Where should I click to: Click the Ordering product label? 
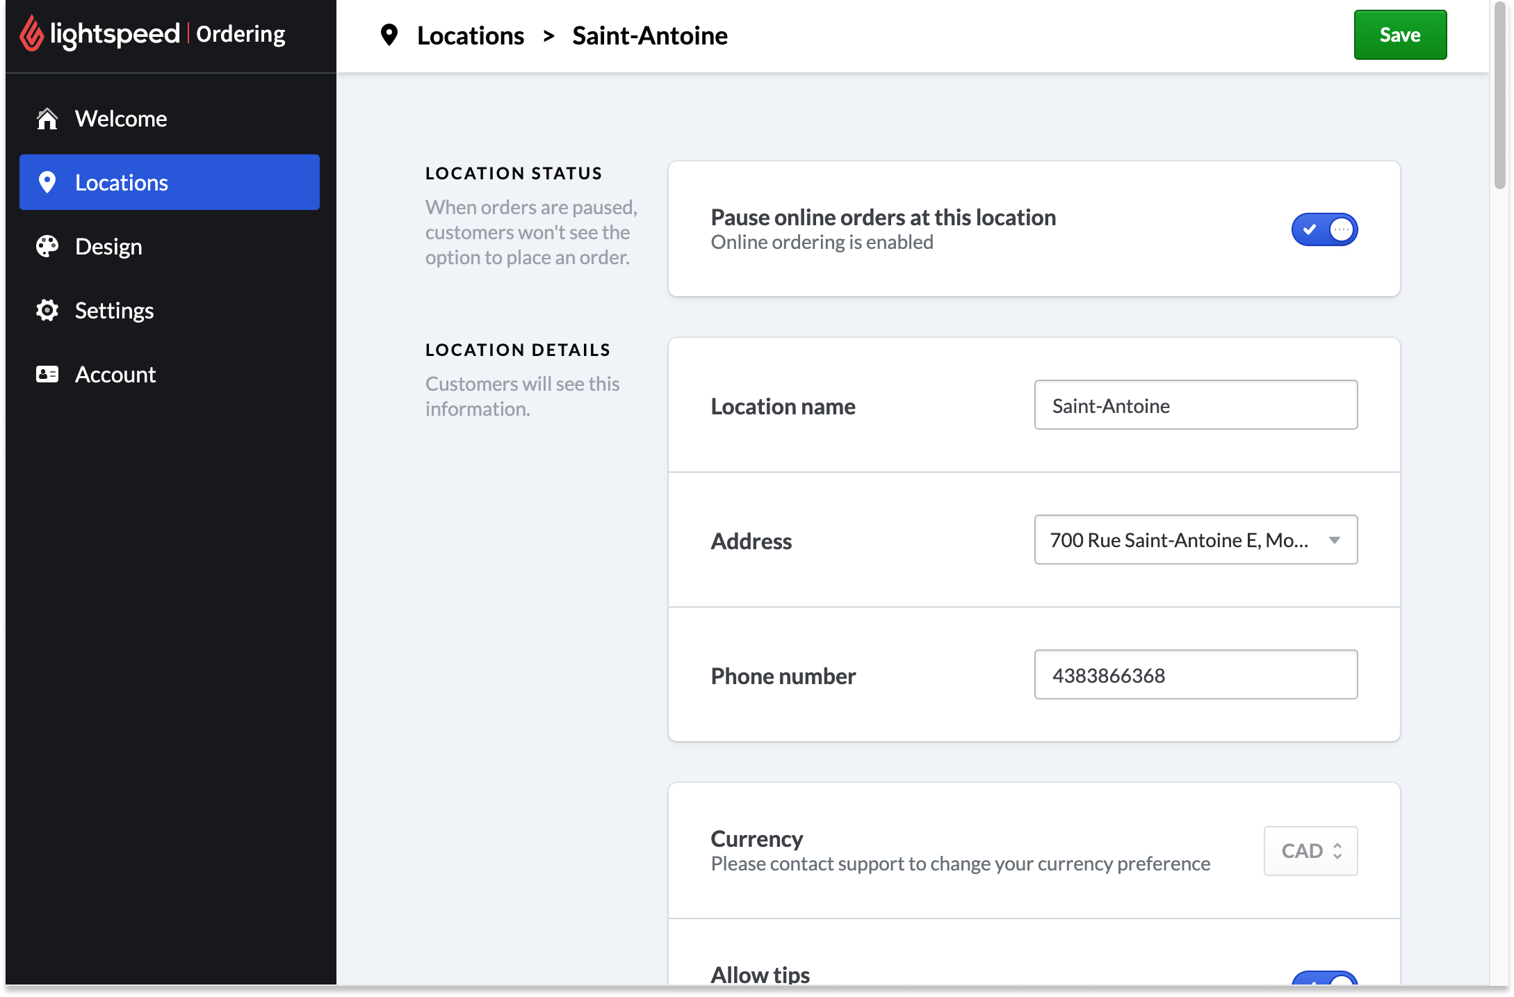pyautogui.click(x=241, y=35)
